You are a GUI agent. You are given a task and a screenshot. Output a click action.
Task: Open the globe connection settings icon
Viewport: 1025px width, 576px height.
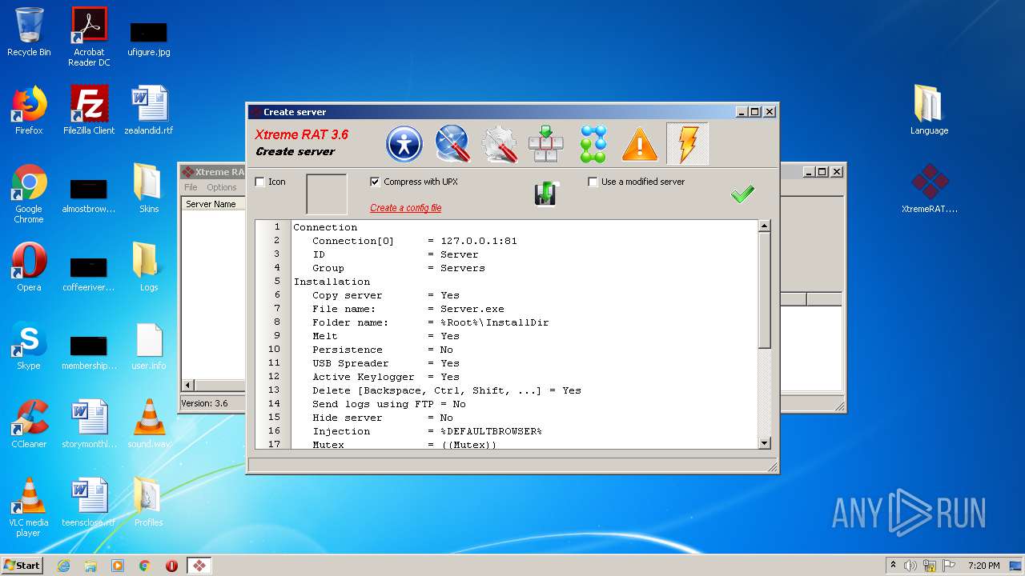click(x=452, y=144)
